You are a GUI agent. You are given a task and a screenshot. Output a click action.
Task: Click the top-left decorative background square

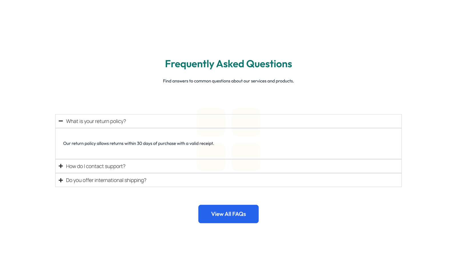(x=211, y=121)
